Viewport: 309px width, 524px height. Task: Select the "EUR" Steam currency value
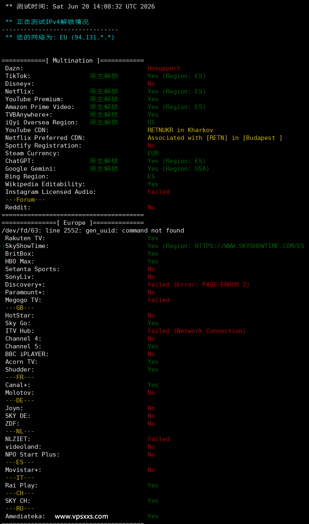coord(153,153)
